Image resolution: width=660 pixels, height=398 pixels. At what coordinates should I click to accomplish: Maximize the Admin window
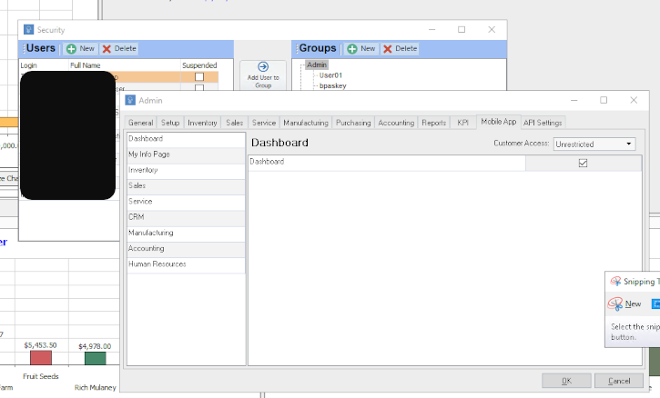[x=604, y=100]
